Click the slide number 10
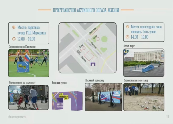The width and height of the screenshot is (173, 124). pos(167,117)
